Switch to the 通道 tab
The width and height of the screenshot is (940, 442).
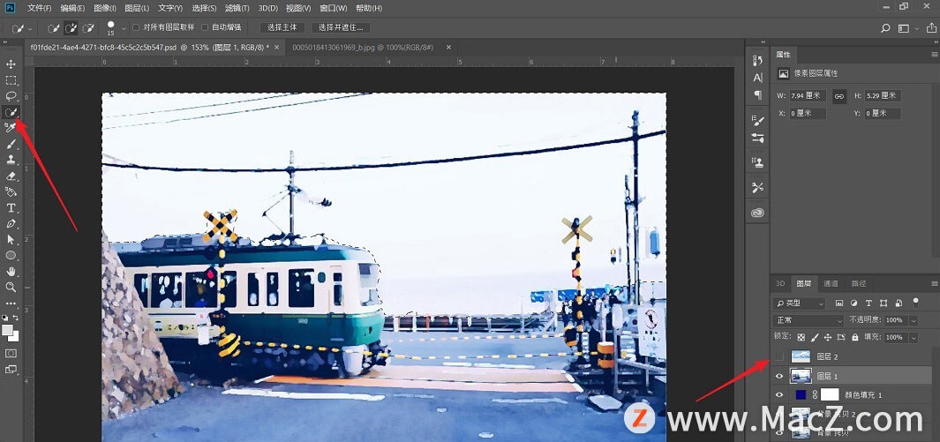pos(831,284)
